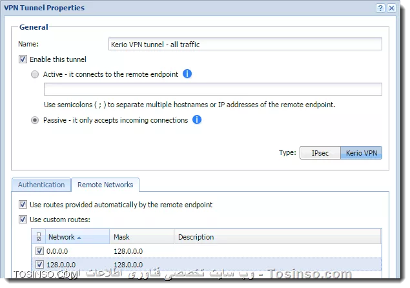Toggle the Enable this tunnel checkbox
This screenshot has width=410, height=288.
(23, 59)
